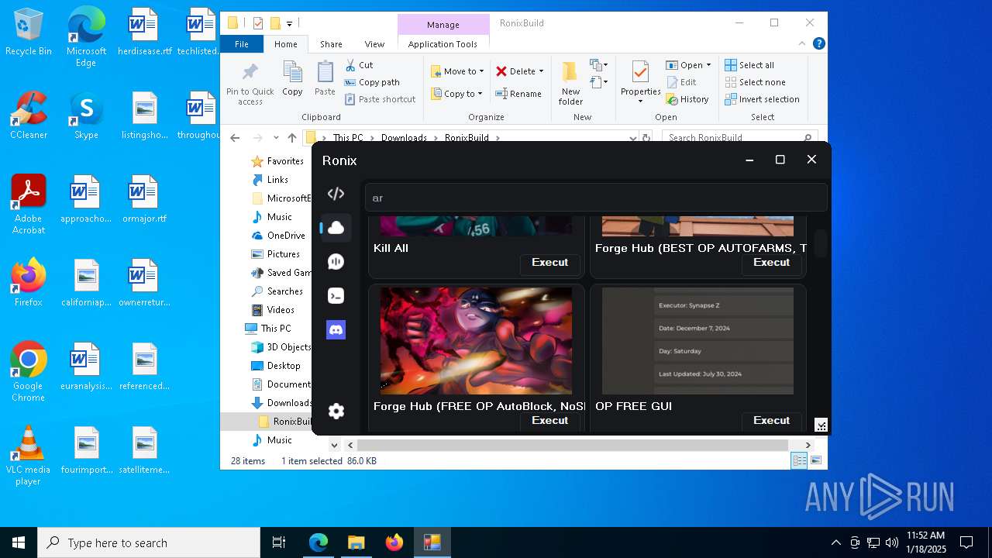Execute Forge Hub FREE OP AutoBlock script
This screenshot has height=558, width=992.
point(549,421)
